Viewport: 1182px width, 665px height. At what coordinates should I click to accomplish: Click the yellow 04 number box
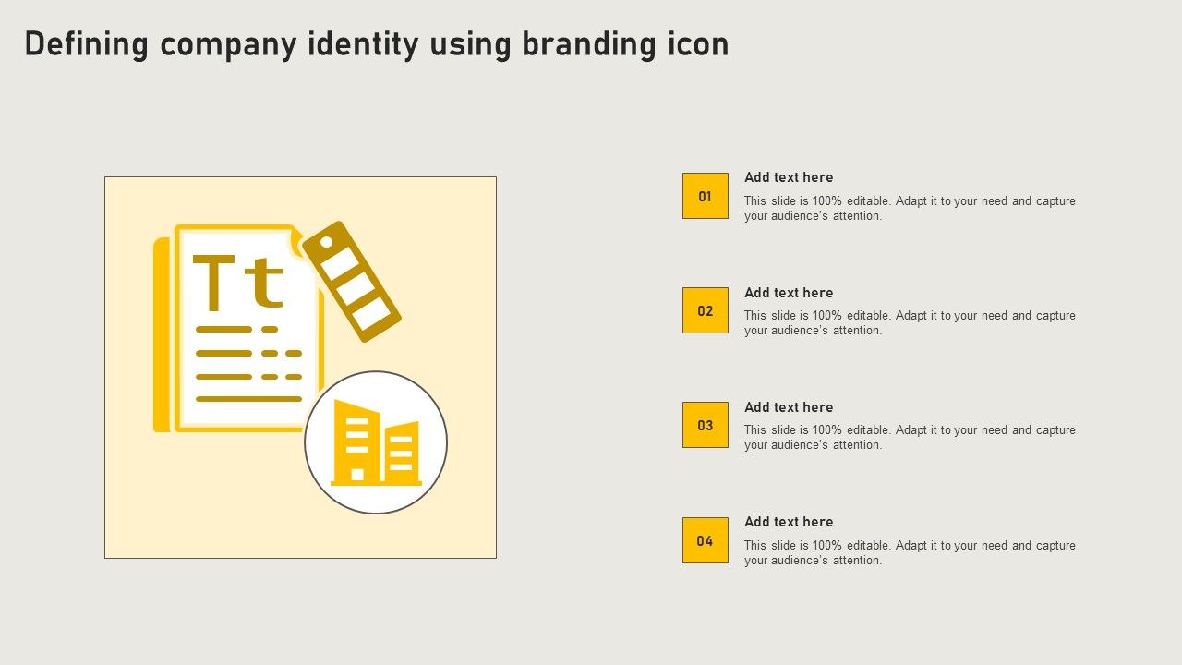tap(706, 540)
